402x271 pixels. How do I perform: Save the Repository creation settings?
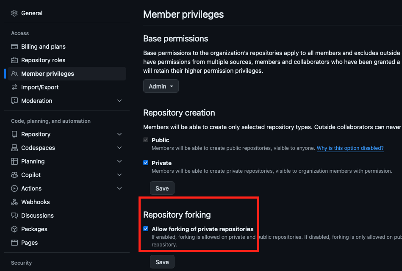coord(162,188)
